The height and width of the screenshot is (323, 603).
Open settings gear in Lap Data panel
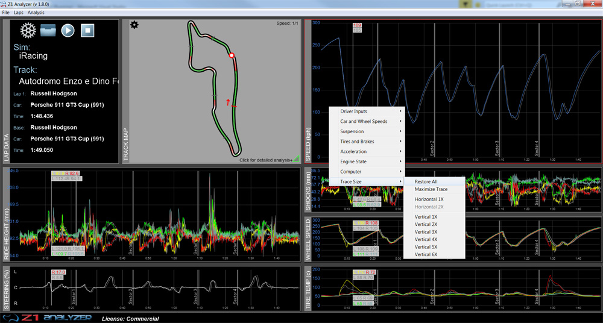28,30
